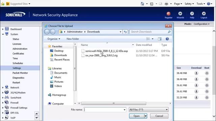Open the Tools menu
This screenshot has height=121, width=216.
201,4
